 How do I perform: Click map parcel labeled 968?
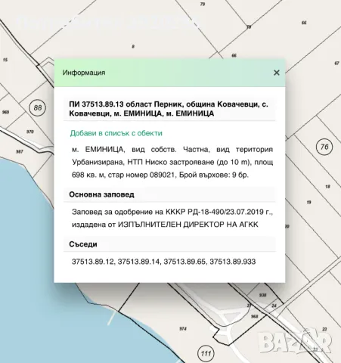pos(255,316)
